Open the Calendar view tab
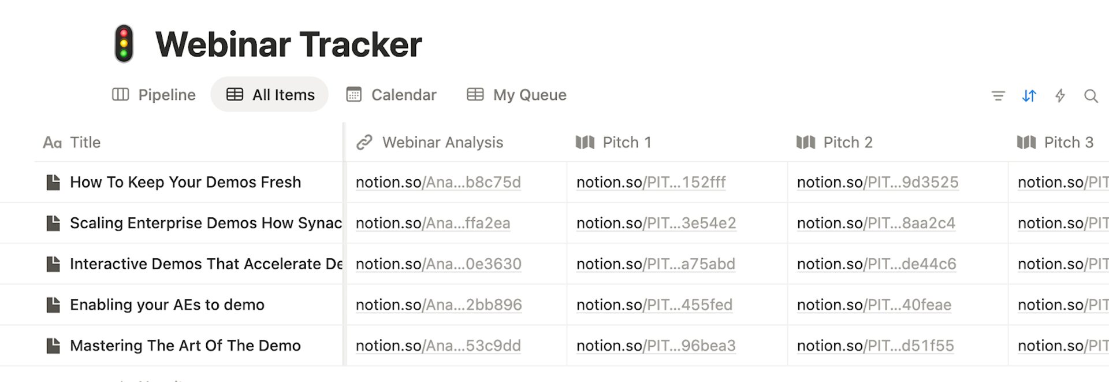1109x382 pixels. 392,95
